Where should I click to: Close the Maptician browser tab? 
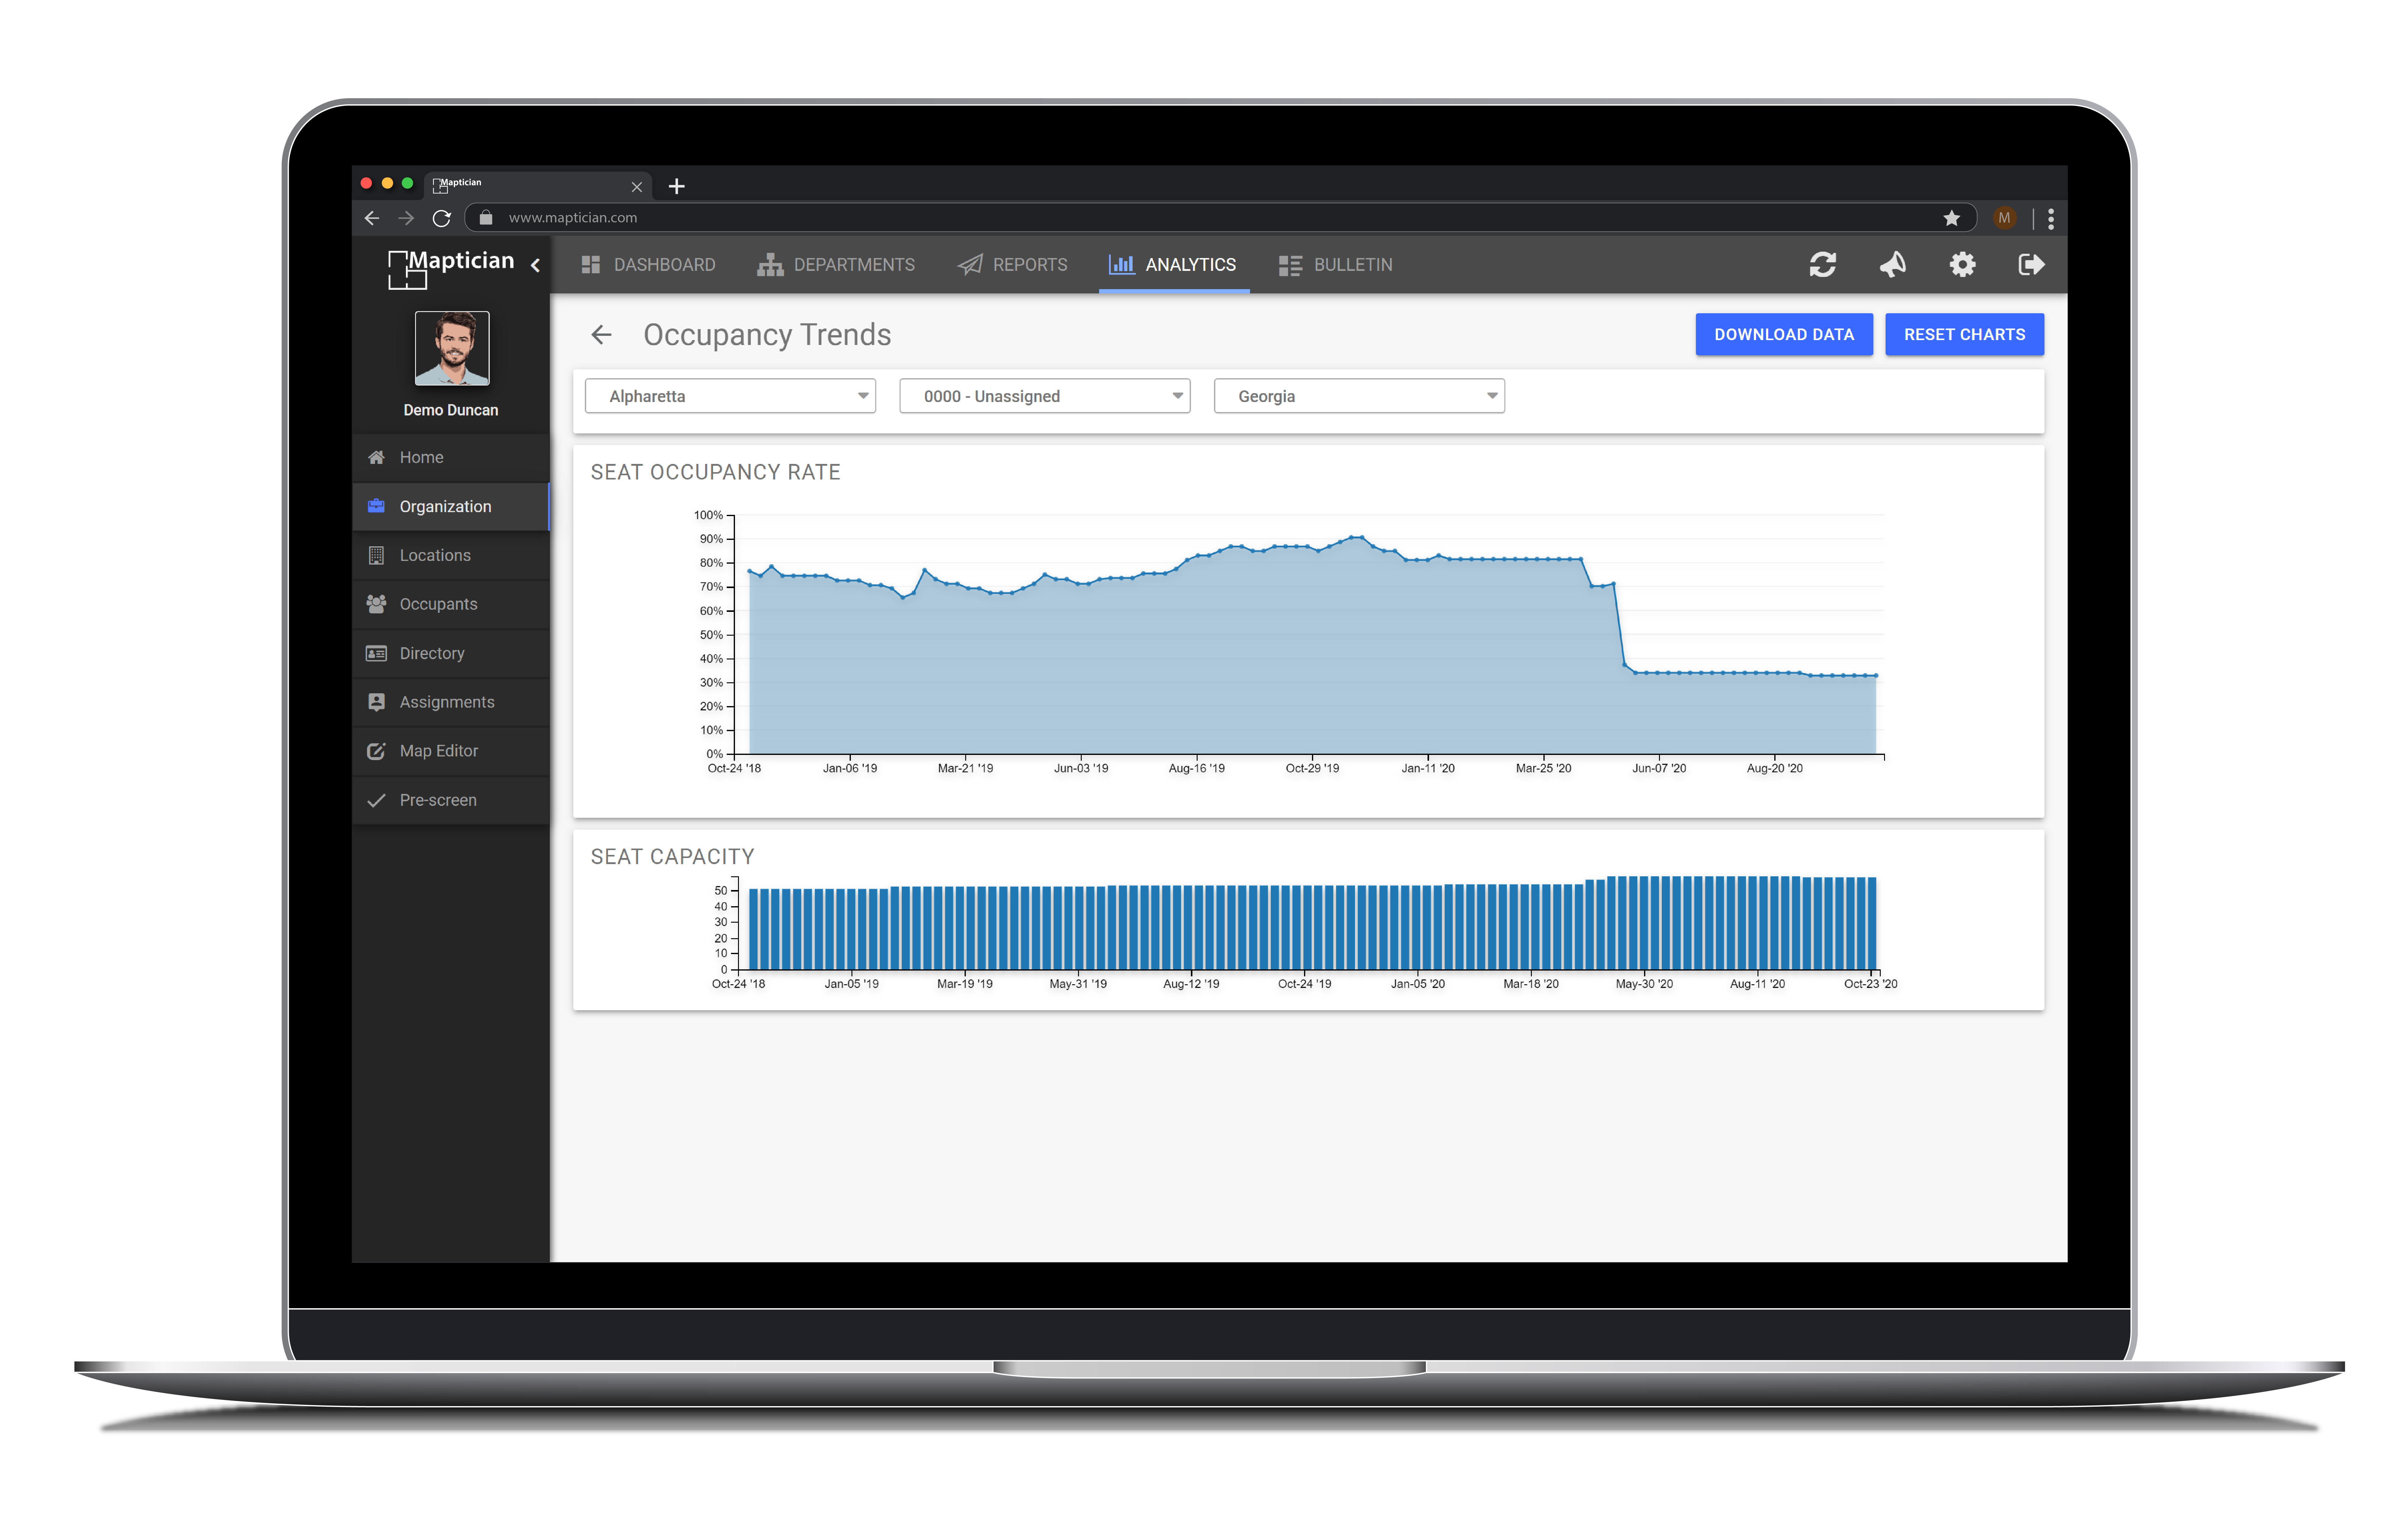tap(637, 187)
